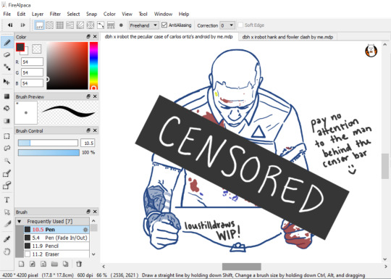
Task: Switch to hank and fowler clash tab
Action: tap(287, 37)
